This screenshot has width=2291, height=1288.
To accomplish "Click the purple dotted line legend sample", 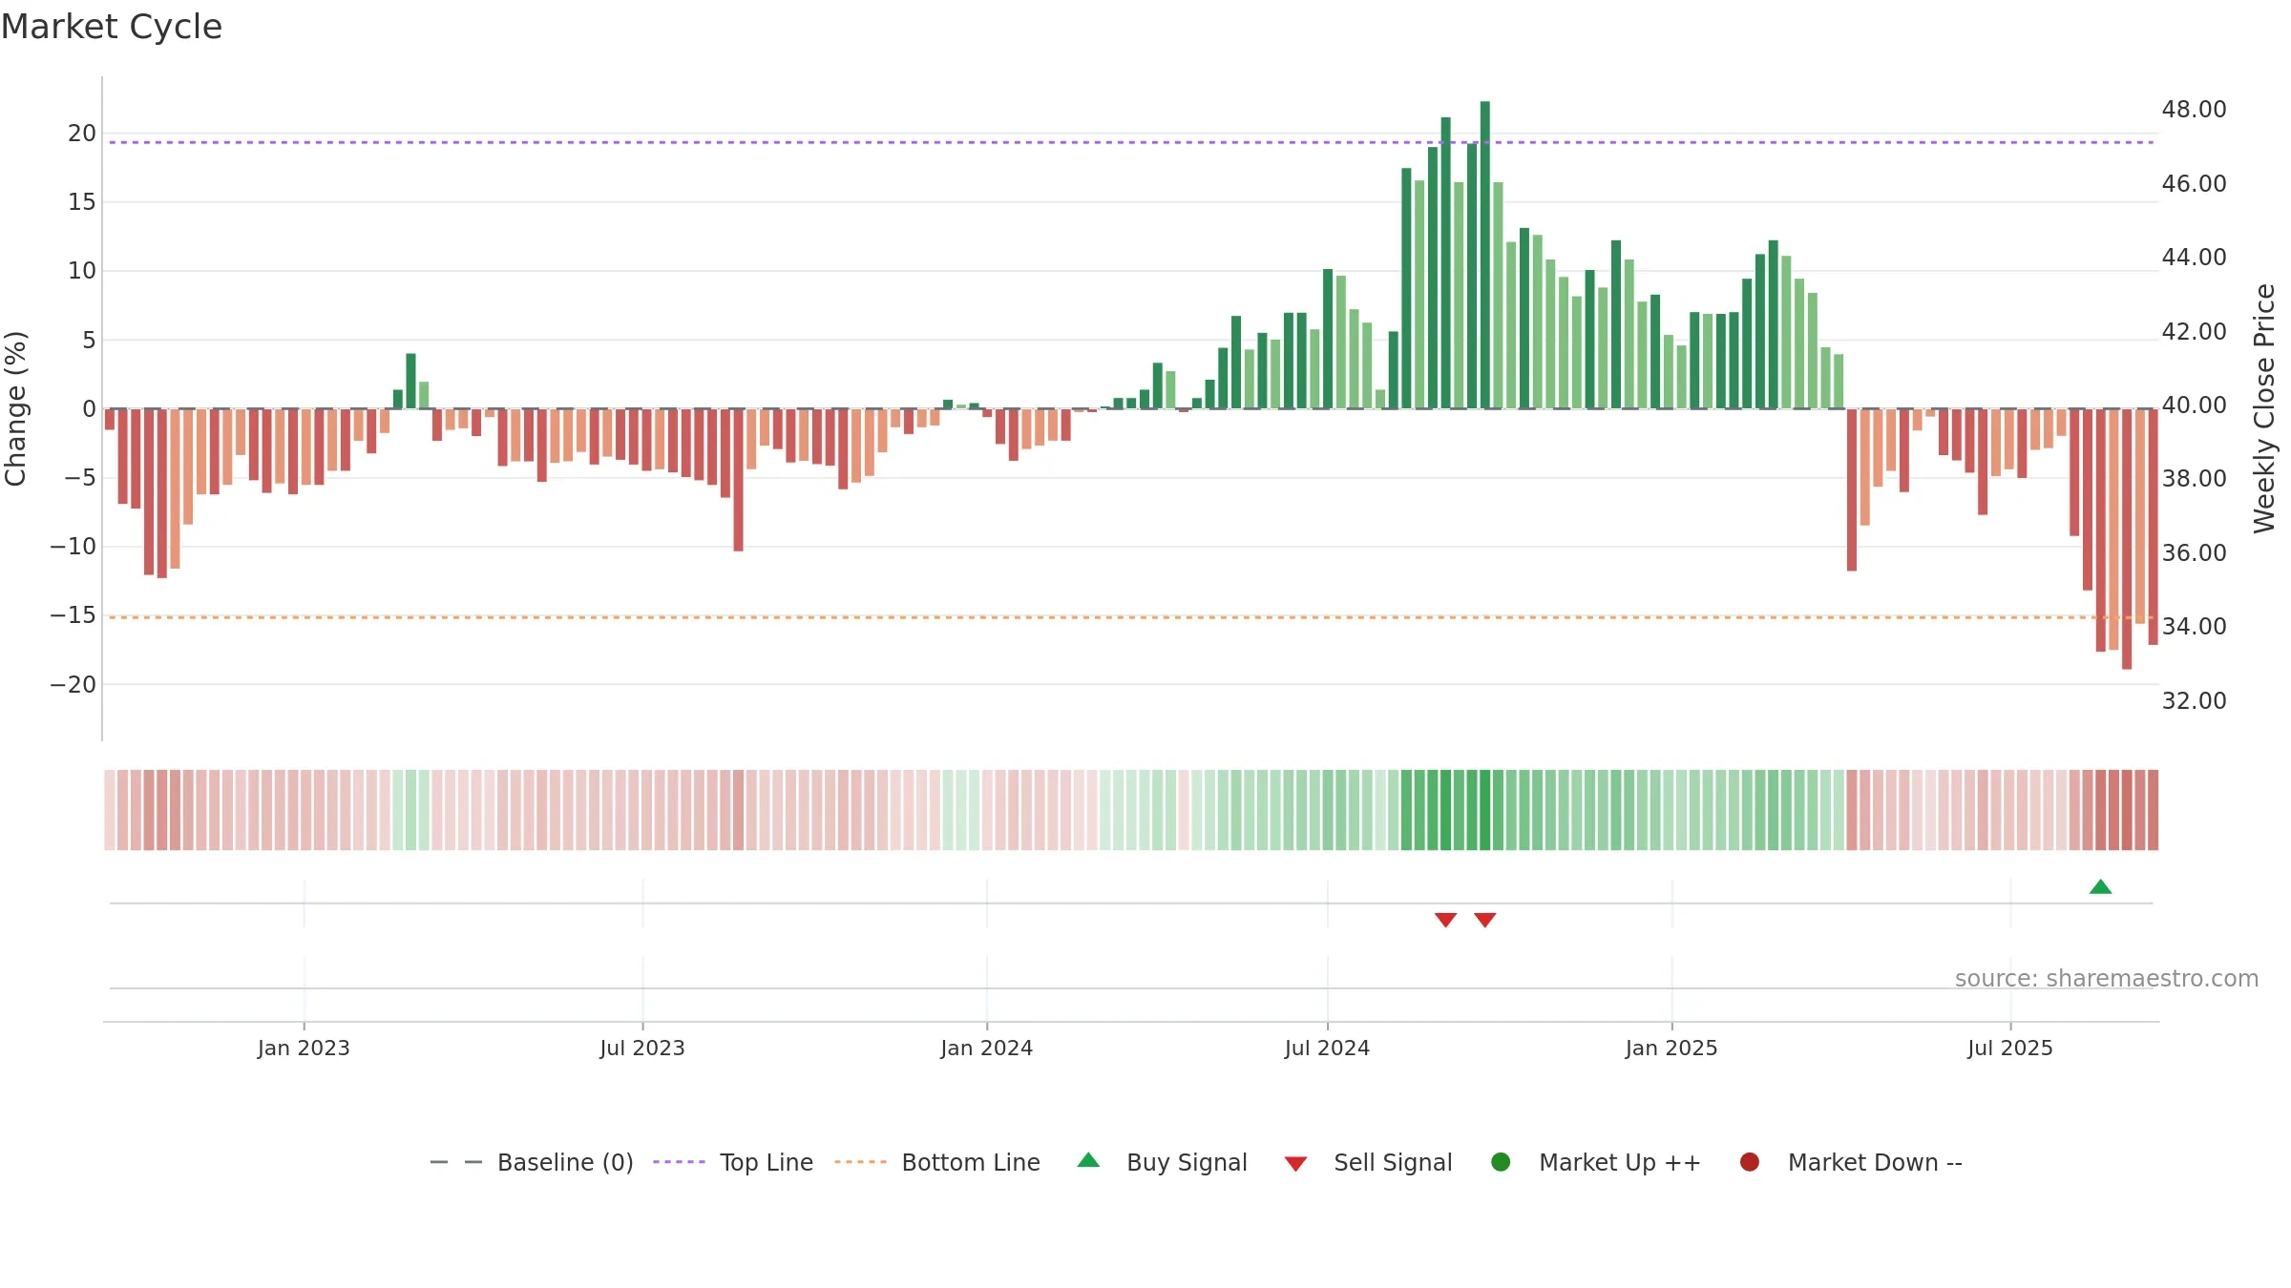I will pos(679,1162).
